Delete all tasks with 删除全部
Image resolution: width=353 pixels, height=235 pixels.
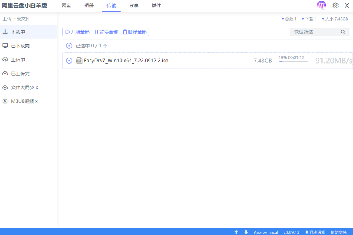135,32
